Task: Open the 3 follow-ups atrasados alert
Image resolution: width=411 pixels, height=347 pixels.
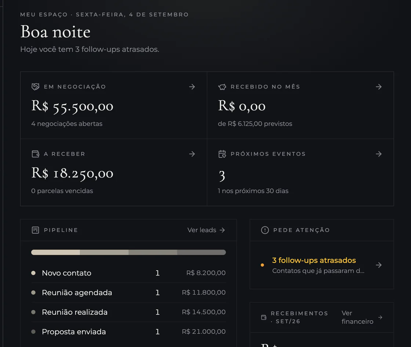Action: point(322,265)
